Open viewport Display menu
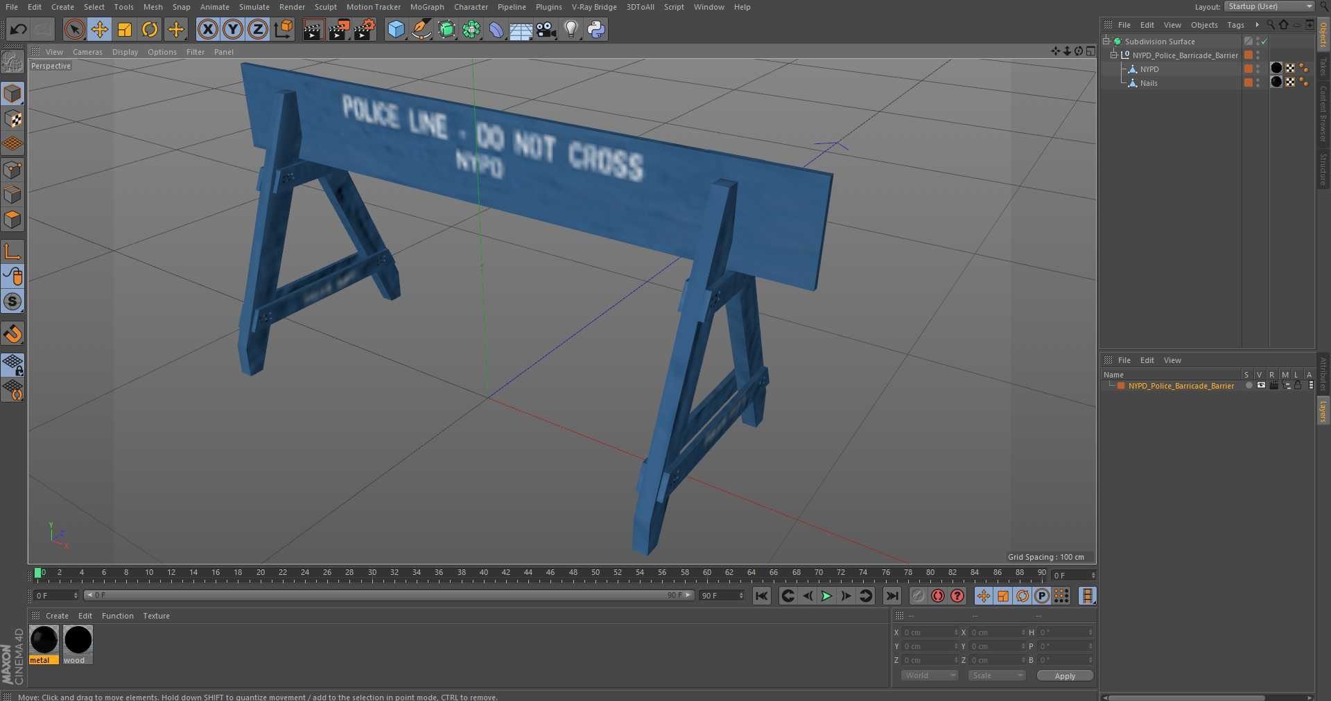The image size is (1331, 701). (x=125, y=52)
